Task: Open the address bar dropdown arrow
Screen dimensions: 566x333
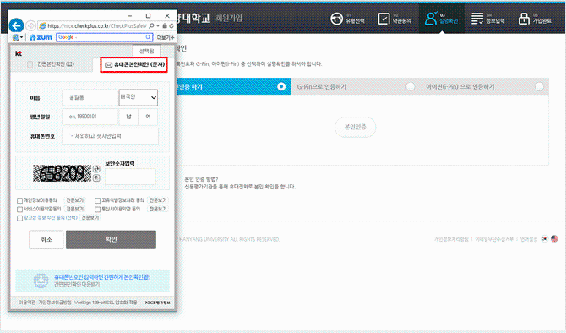Action: (158, 26)
